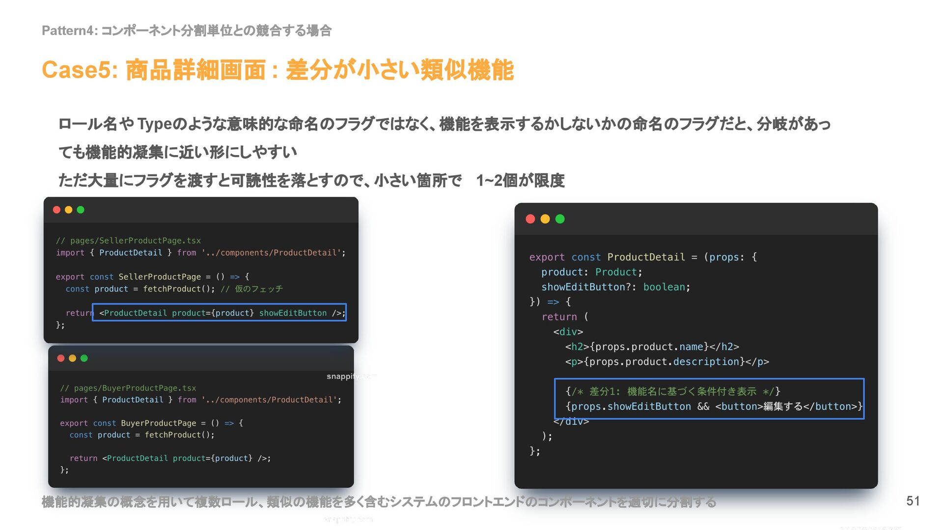Click the Pattern4 header text
The height and width of the screenshot is (530, 943).
pos(187,30)
